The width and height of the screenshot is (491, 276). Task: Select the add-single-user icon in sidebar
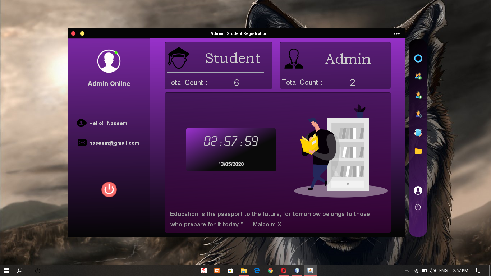coord(418,95)
